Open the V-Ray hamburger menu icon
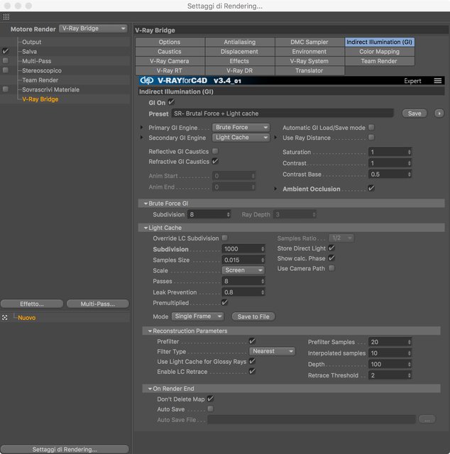Viewport: 450px width, 454px height. pyautogui.click(x=437, y=81)
